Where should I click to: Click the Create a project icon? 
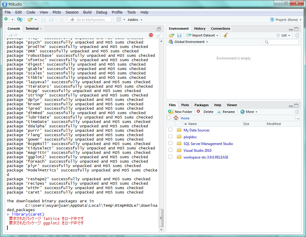pos(19,19)
